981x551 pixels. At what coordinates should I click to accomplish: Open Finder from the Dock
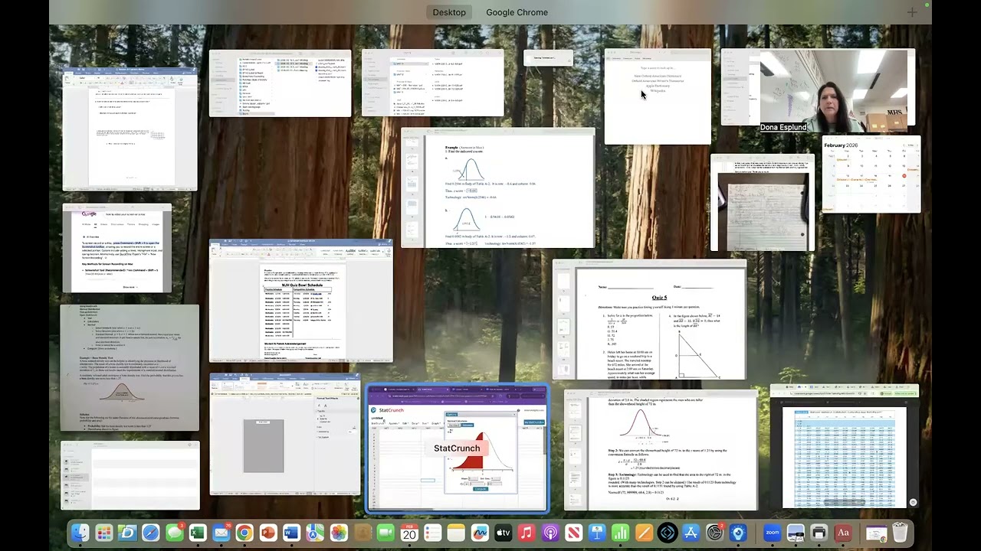[79, 533]
